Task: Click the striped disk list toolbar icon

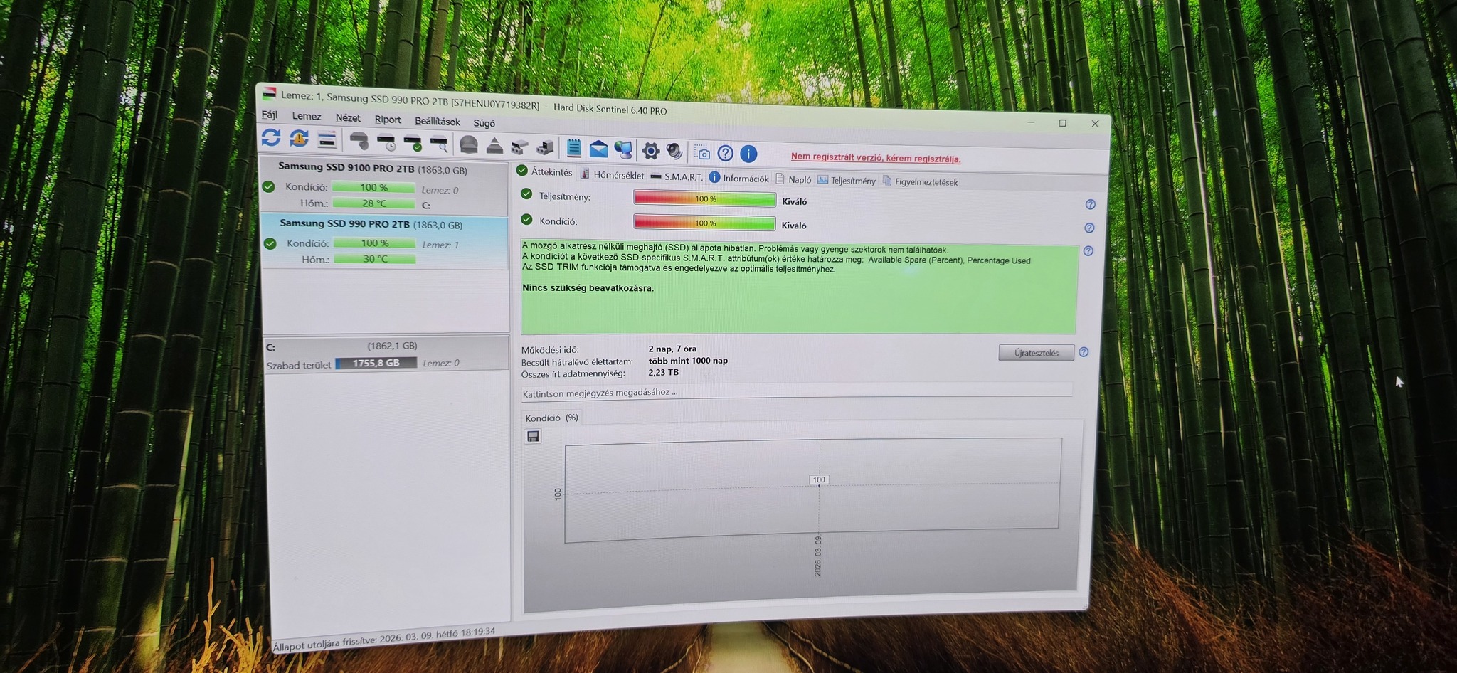Action: coord(327,139)
